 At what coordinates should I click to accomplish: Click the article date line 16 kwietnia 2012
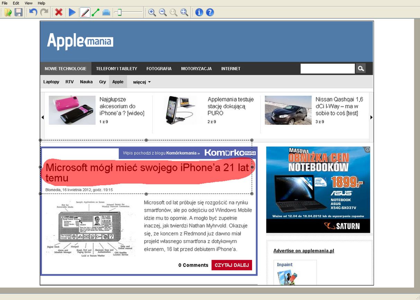[79, 190]
